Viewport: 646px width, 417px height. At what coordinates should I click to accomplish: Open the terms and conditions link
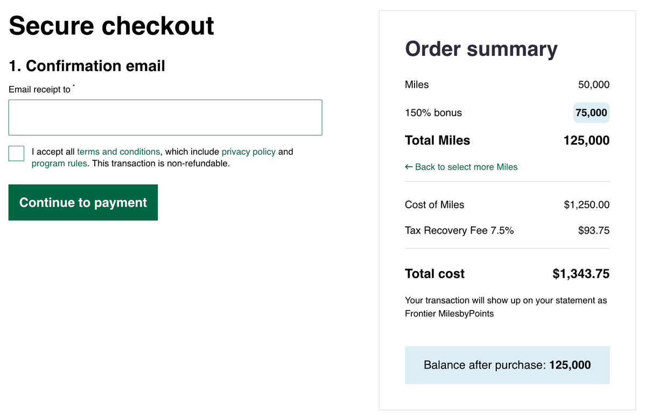click(x=118, y=152)
